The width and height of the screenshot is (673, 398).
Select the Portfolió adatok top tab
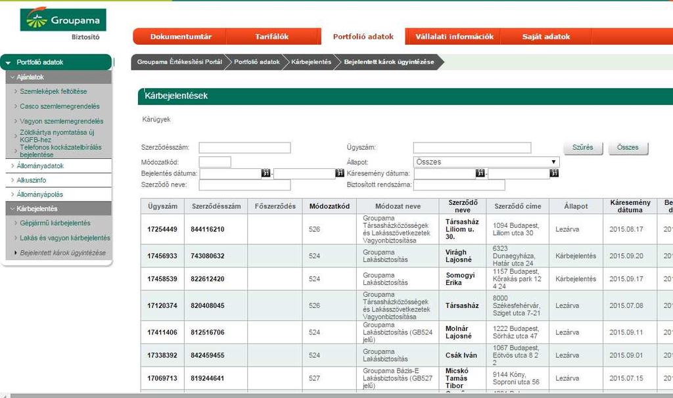(x=363, y=37)
